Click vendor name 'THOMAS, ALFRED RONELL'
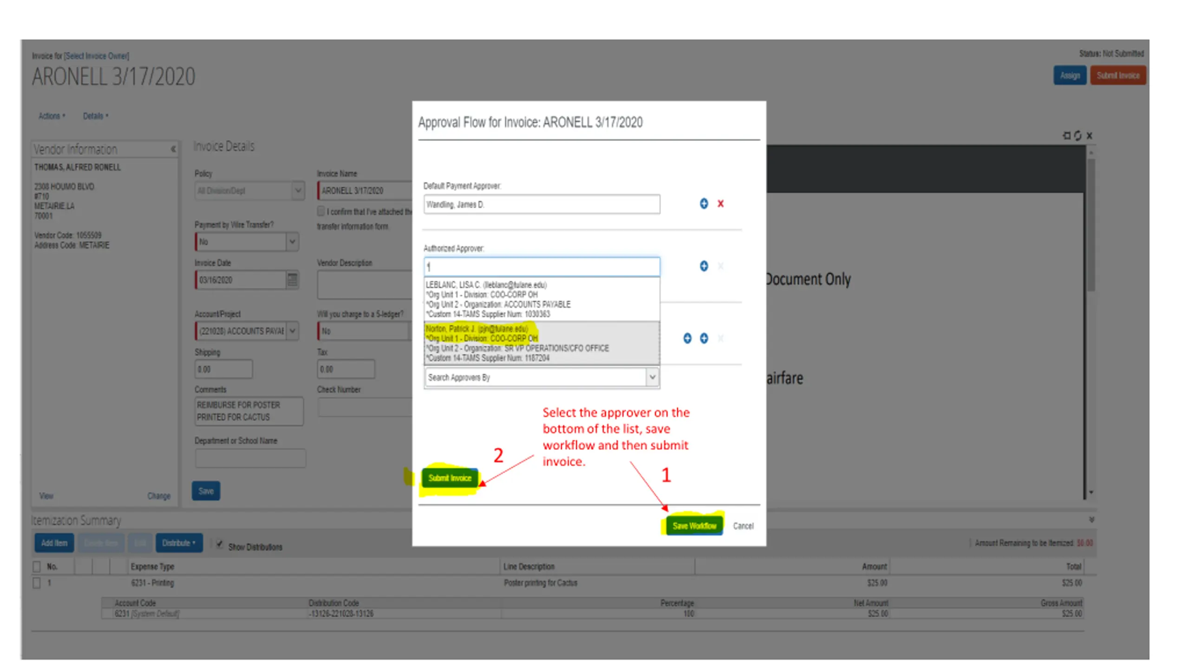Screen dimensions: 1189x669 (x=78, y=167)
